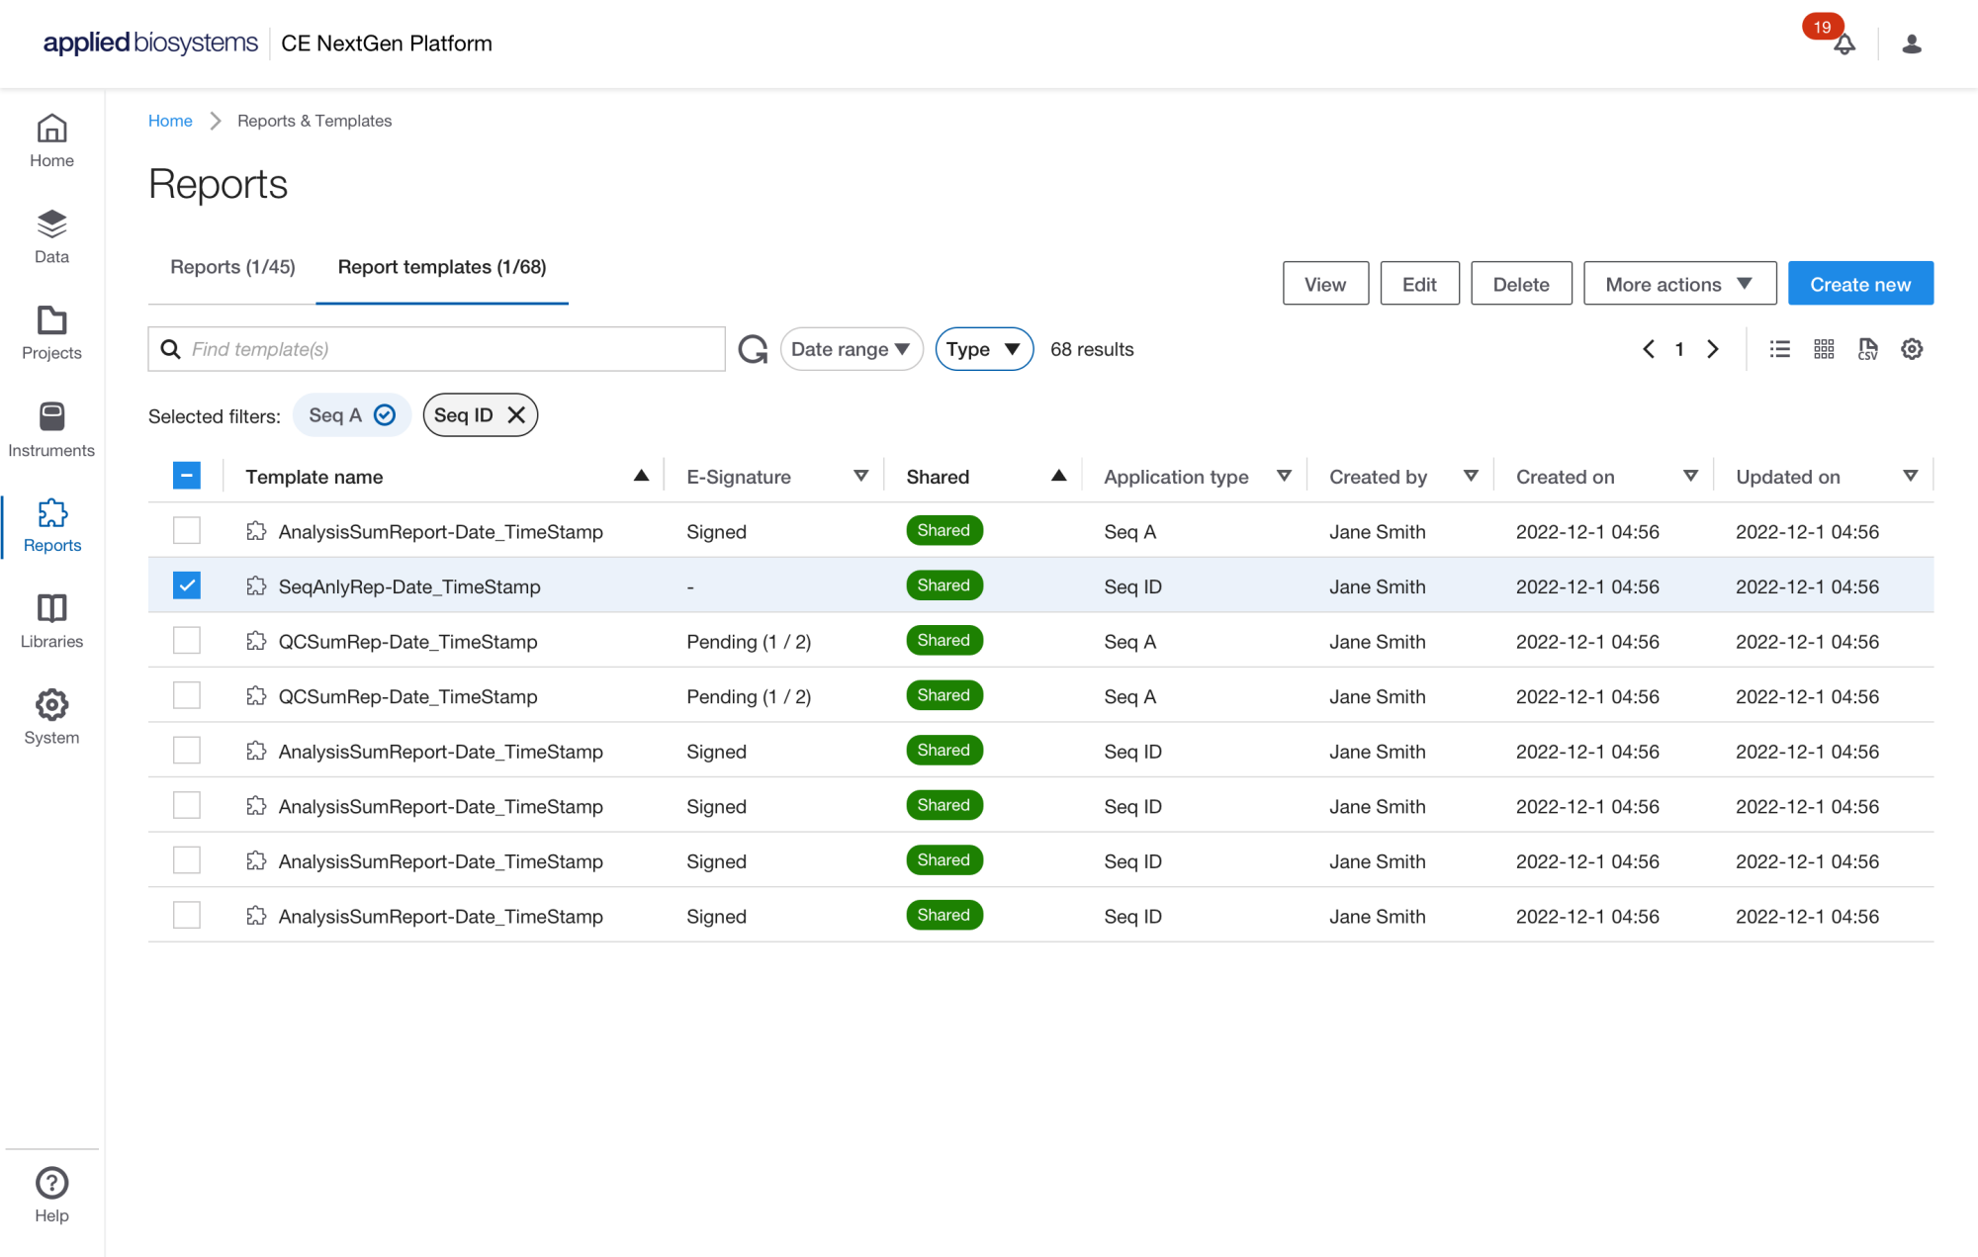Expand the More actions menu

click(x=1678, y=284)
